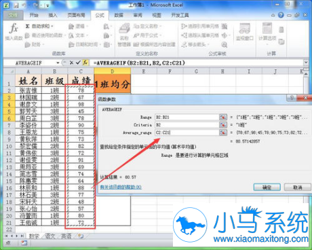Screen dimensions: 312x250
Task: Open the Logical (逻辑) functions menu
Action: pyautogui.click(x=78, y=26)
